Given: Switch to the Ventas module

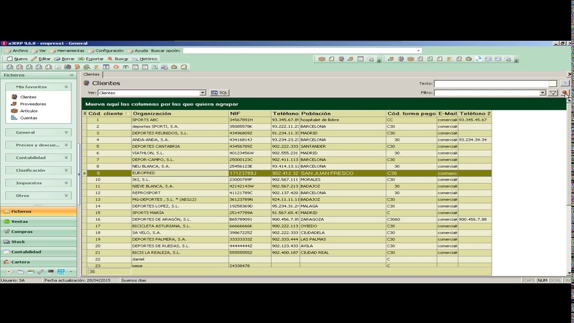Looking at the screenshot, I should point(39,222).
